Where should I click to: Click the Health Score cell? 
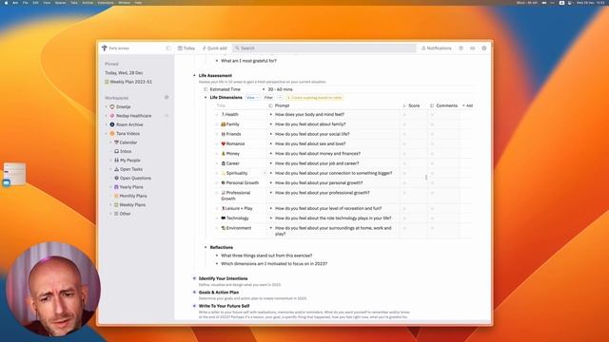pos(414,114)
